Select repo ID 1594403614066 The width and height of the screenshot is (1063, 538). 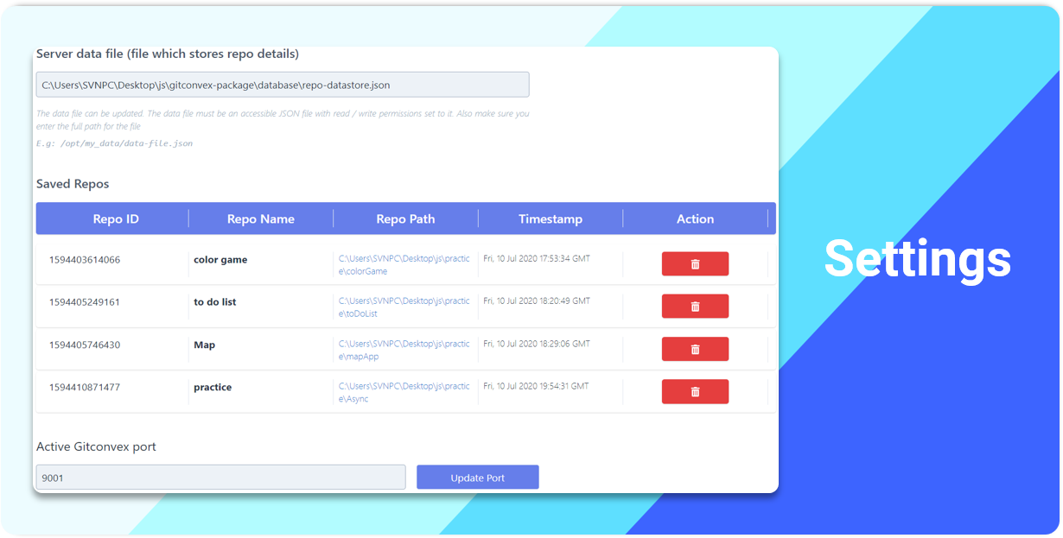(85, 259)
